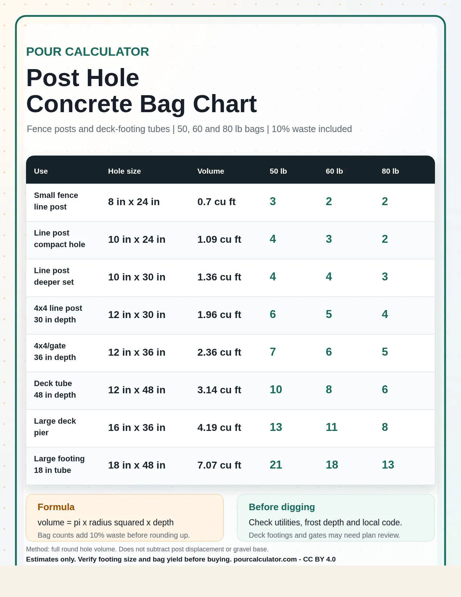Click the pourcalculator.com footer text
This screenshot has height=597, width=461.
[265, 559]
